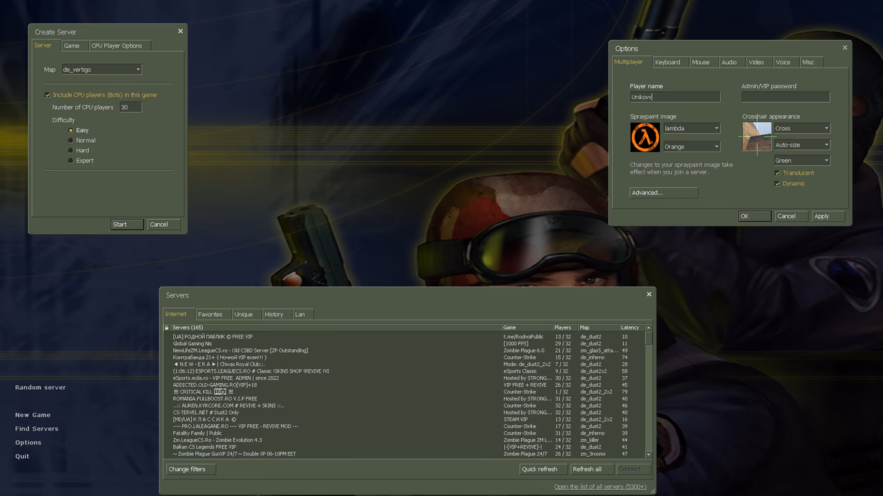Click the Number of CPU players field
Screen dimensions: 883x496
(x=130, y=107)
